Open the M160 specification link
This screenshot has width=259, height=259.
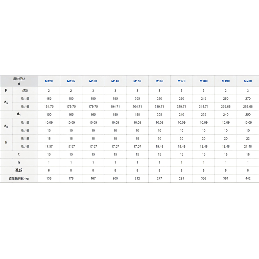[x=159, y=81]
